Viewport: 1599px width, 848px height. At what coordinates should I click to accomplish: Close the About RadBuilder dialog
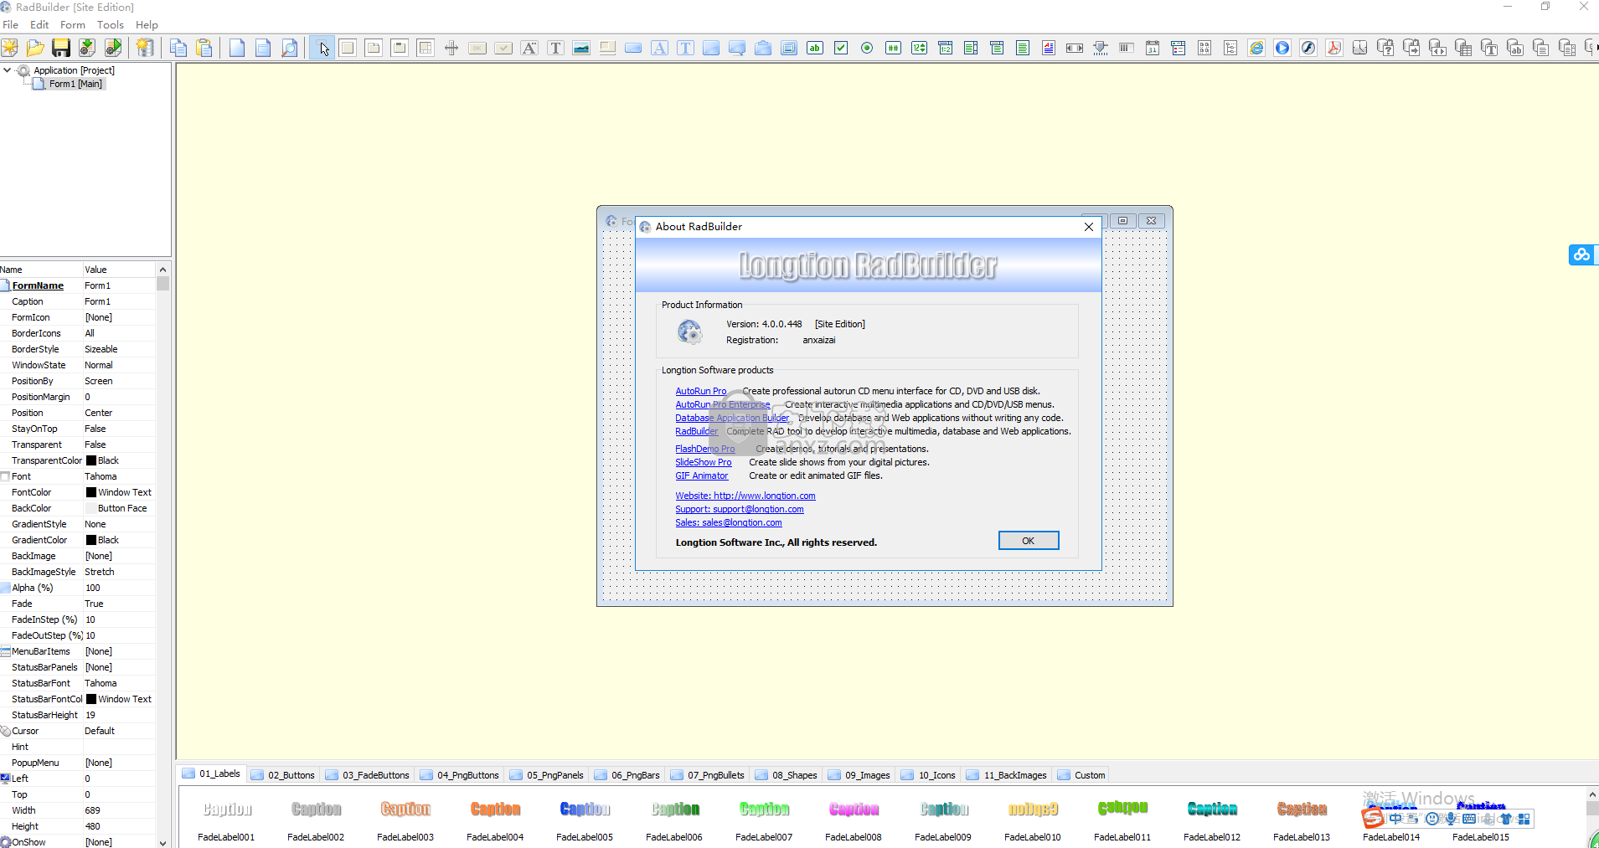(x=1088, y=227)
